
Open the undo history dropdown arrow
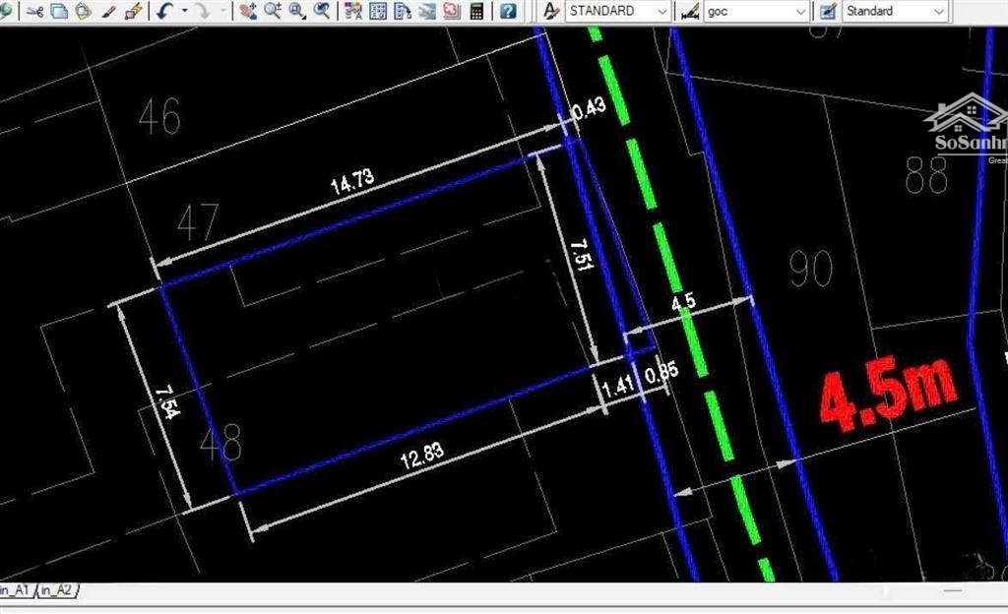pyautogui.click(x=183, y=11)
